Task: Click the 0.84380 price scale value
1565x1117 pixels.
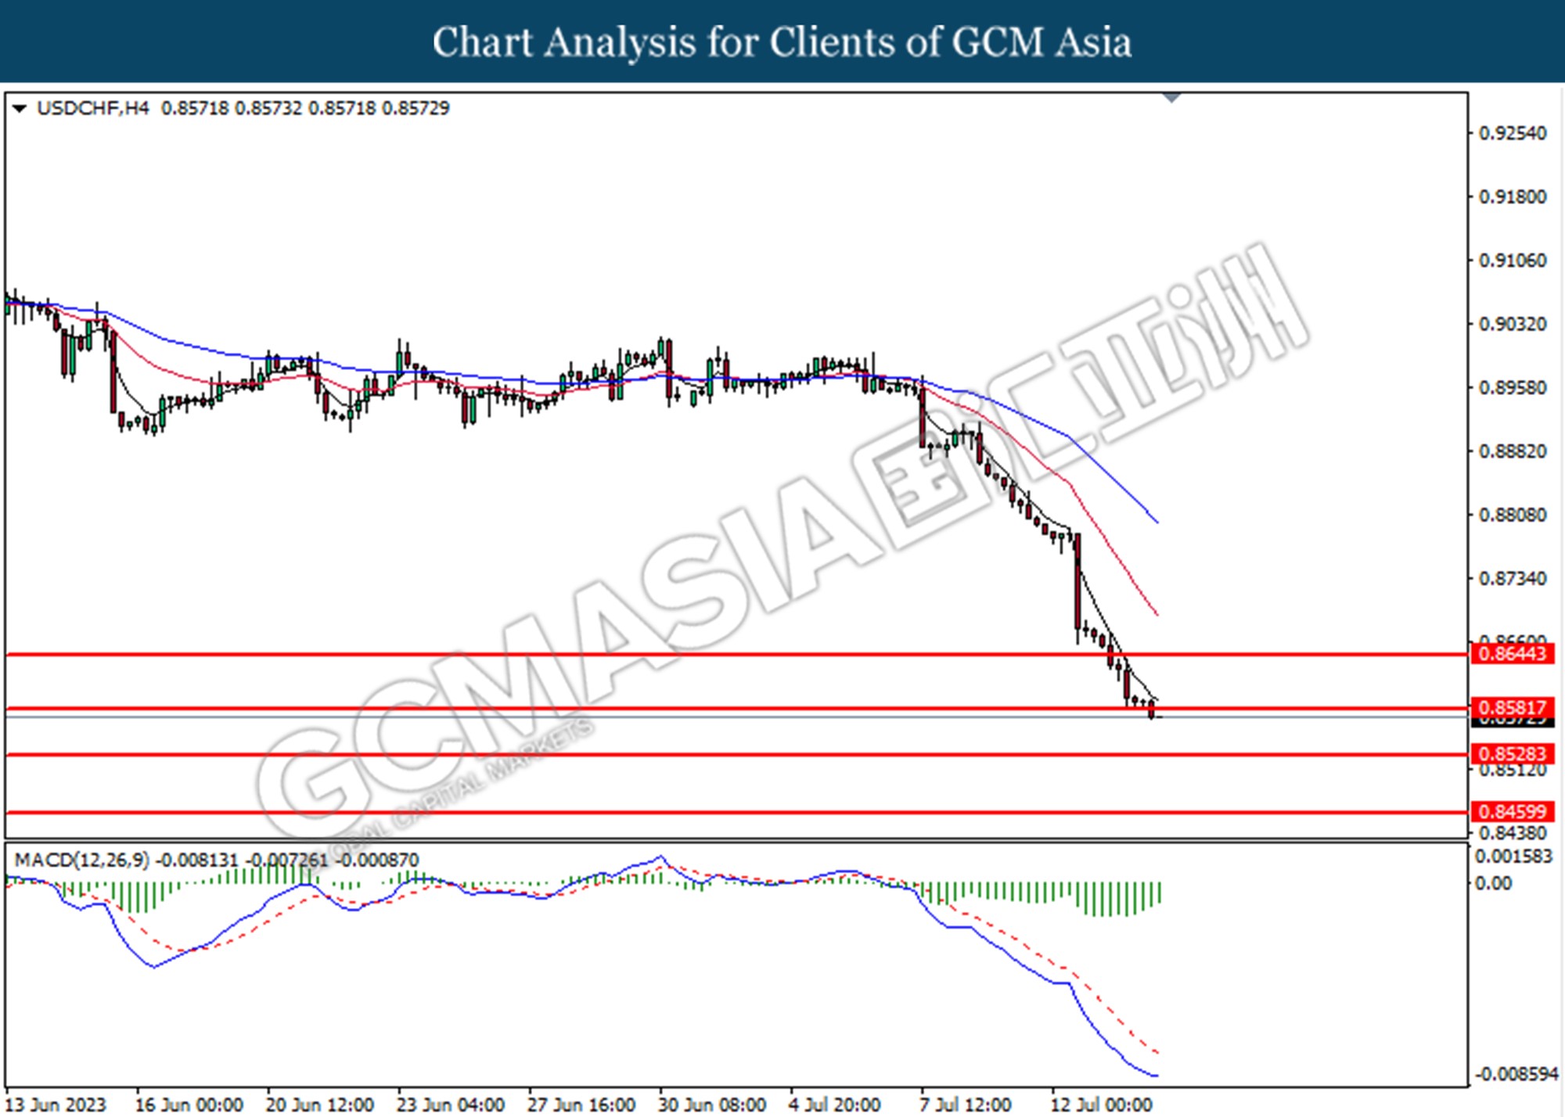Action: click(x=1513, y=833)
